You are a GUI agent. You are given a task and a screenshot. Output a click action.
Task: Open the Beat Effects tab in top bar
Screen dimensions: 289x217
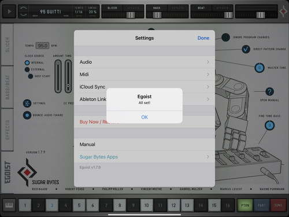tap(223, 8)
